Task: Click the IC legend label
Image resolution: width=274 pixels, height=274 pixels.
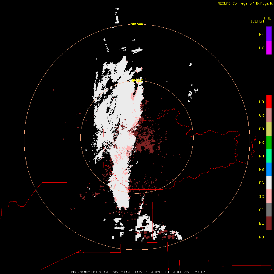Action: 261,197
